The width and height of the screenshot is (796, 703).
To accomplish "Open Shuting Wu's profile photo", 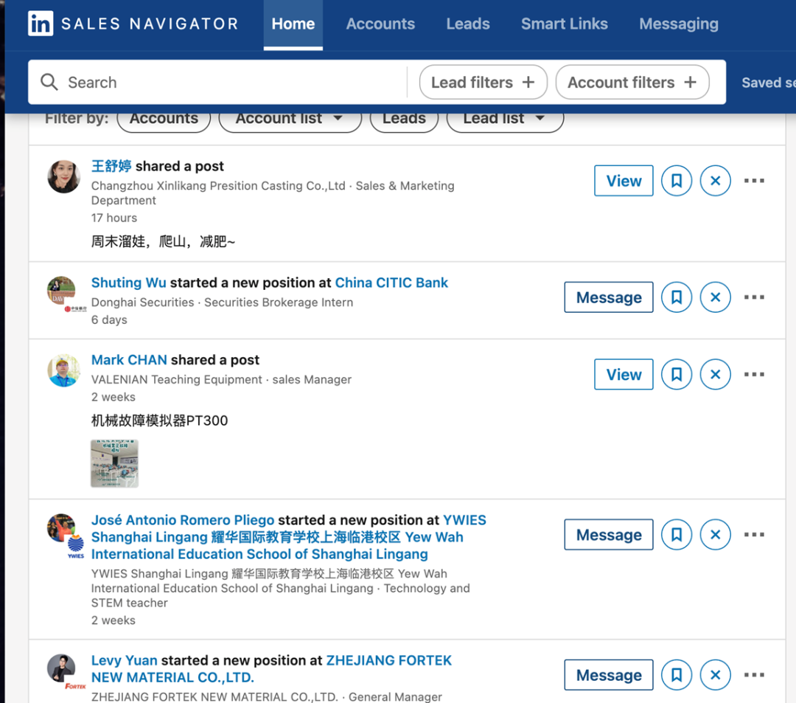I will tap(61, 291).
